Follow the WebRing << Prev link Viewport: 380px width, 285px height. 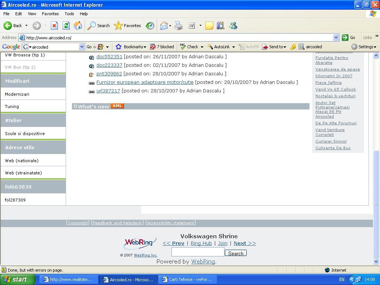click(x=174, y=243)
